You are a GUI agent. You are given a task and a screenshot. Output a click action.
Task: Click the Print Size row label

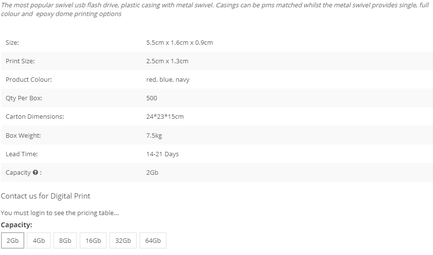coord(20,61)
